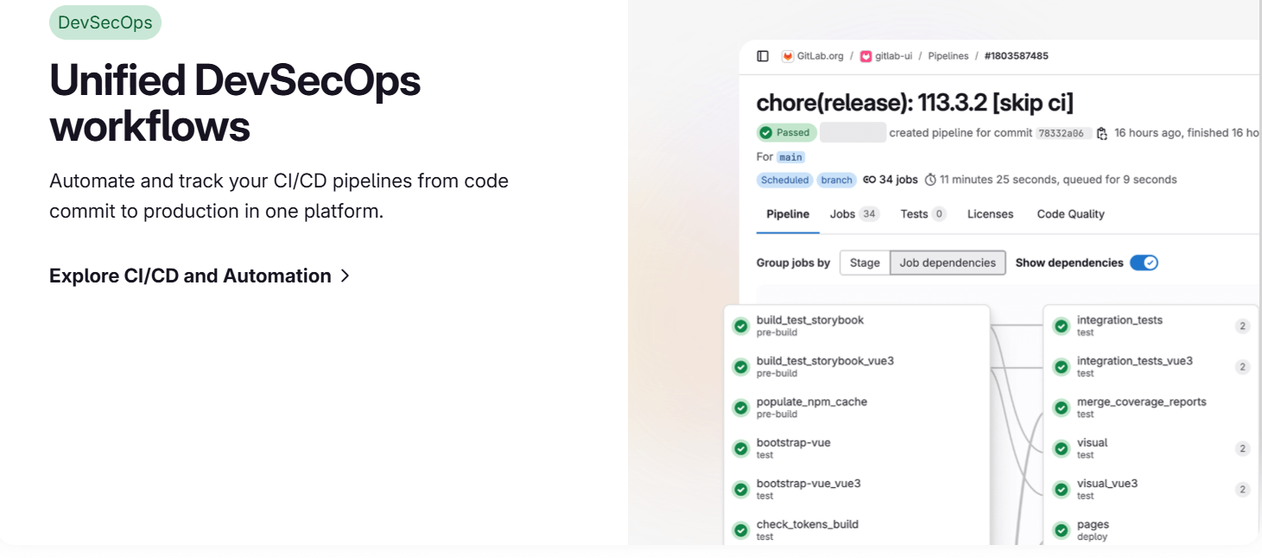Click status icon for integration_tests job
This screenshot has width=1262, height=558.
pyautogui.click(x=1062, y=326)
